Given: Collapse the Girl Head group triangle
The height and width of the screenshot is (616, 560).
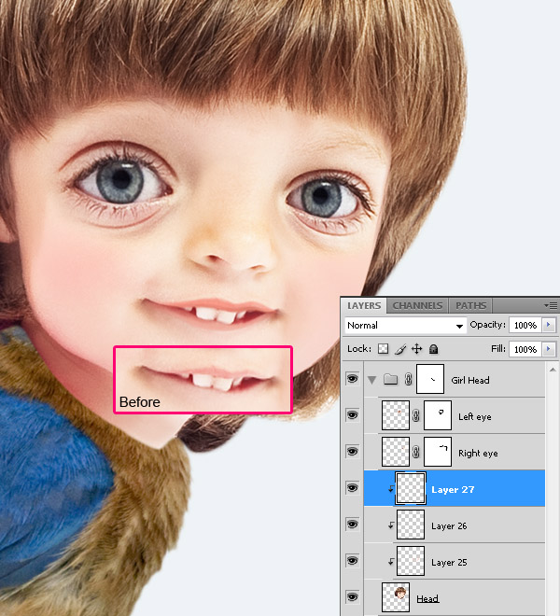Looking at the screenshot, I should [373, 380].
